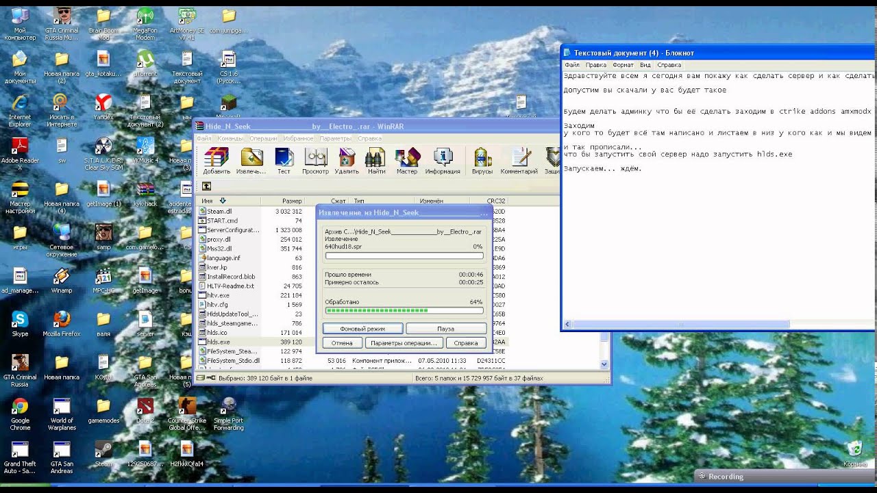Select the MegaFon Modem desktop icon

point(145,16)
